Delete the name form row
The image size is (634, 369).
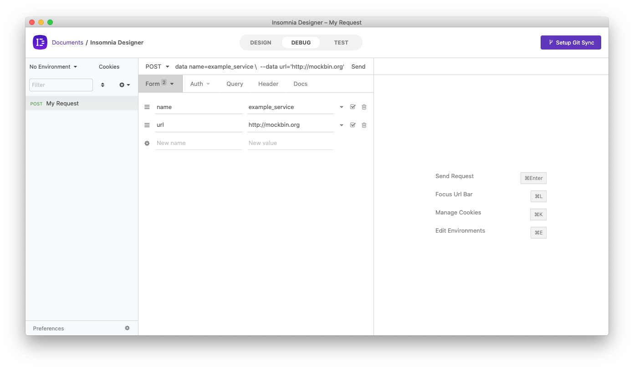coord(364,107)
